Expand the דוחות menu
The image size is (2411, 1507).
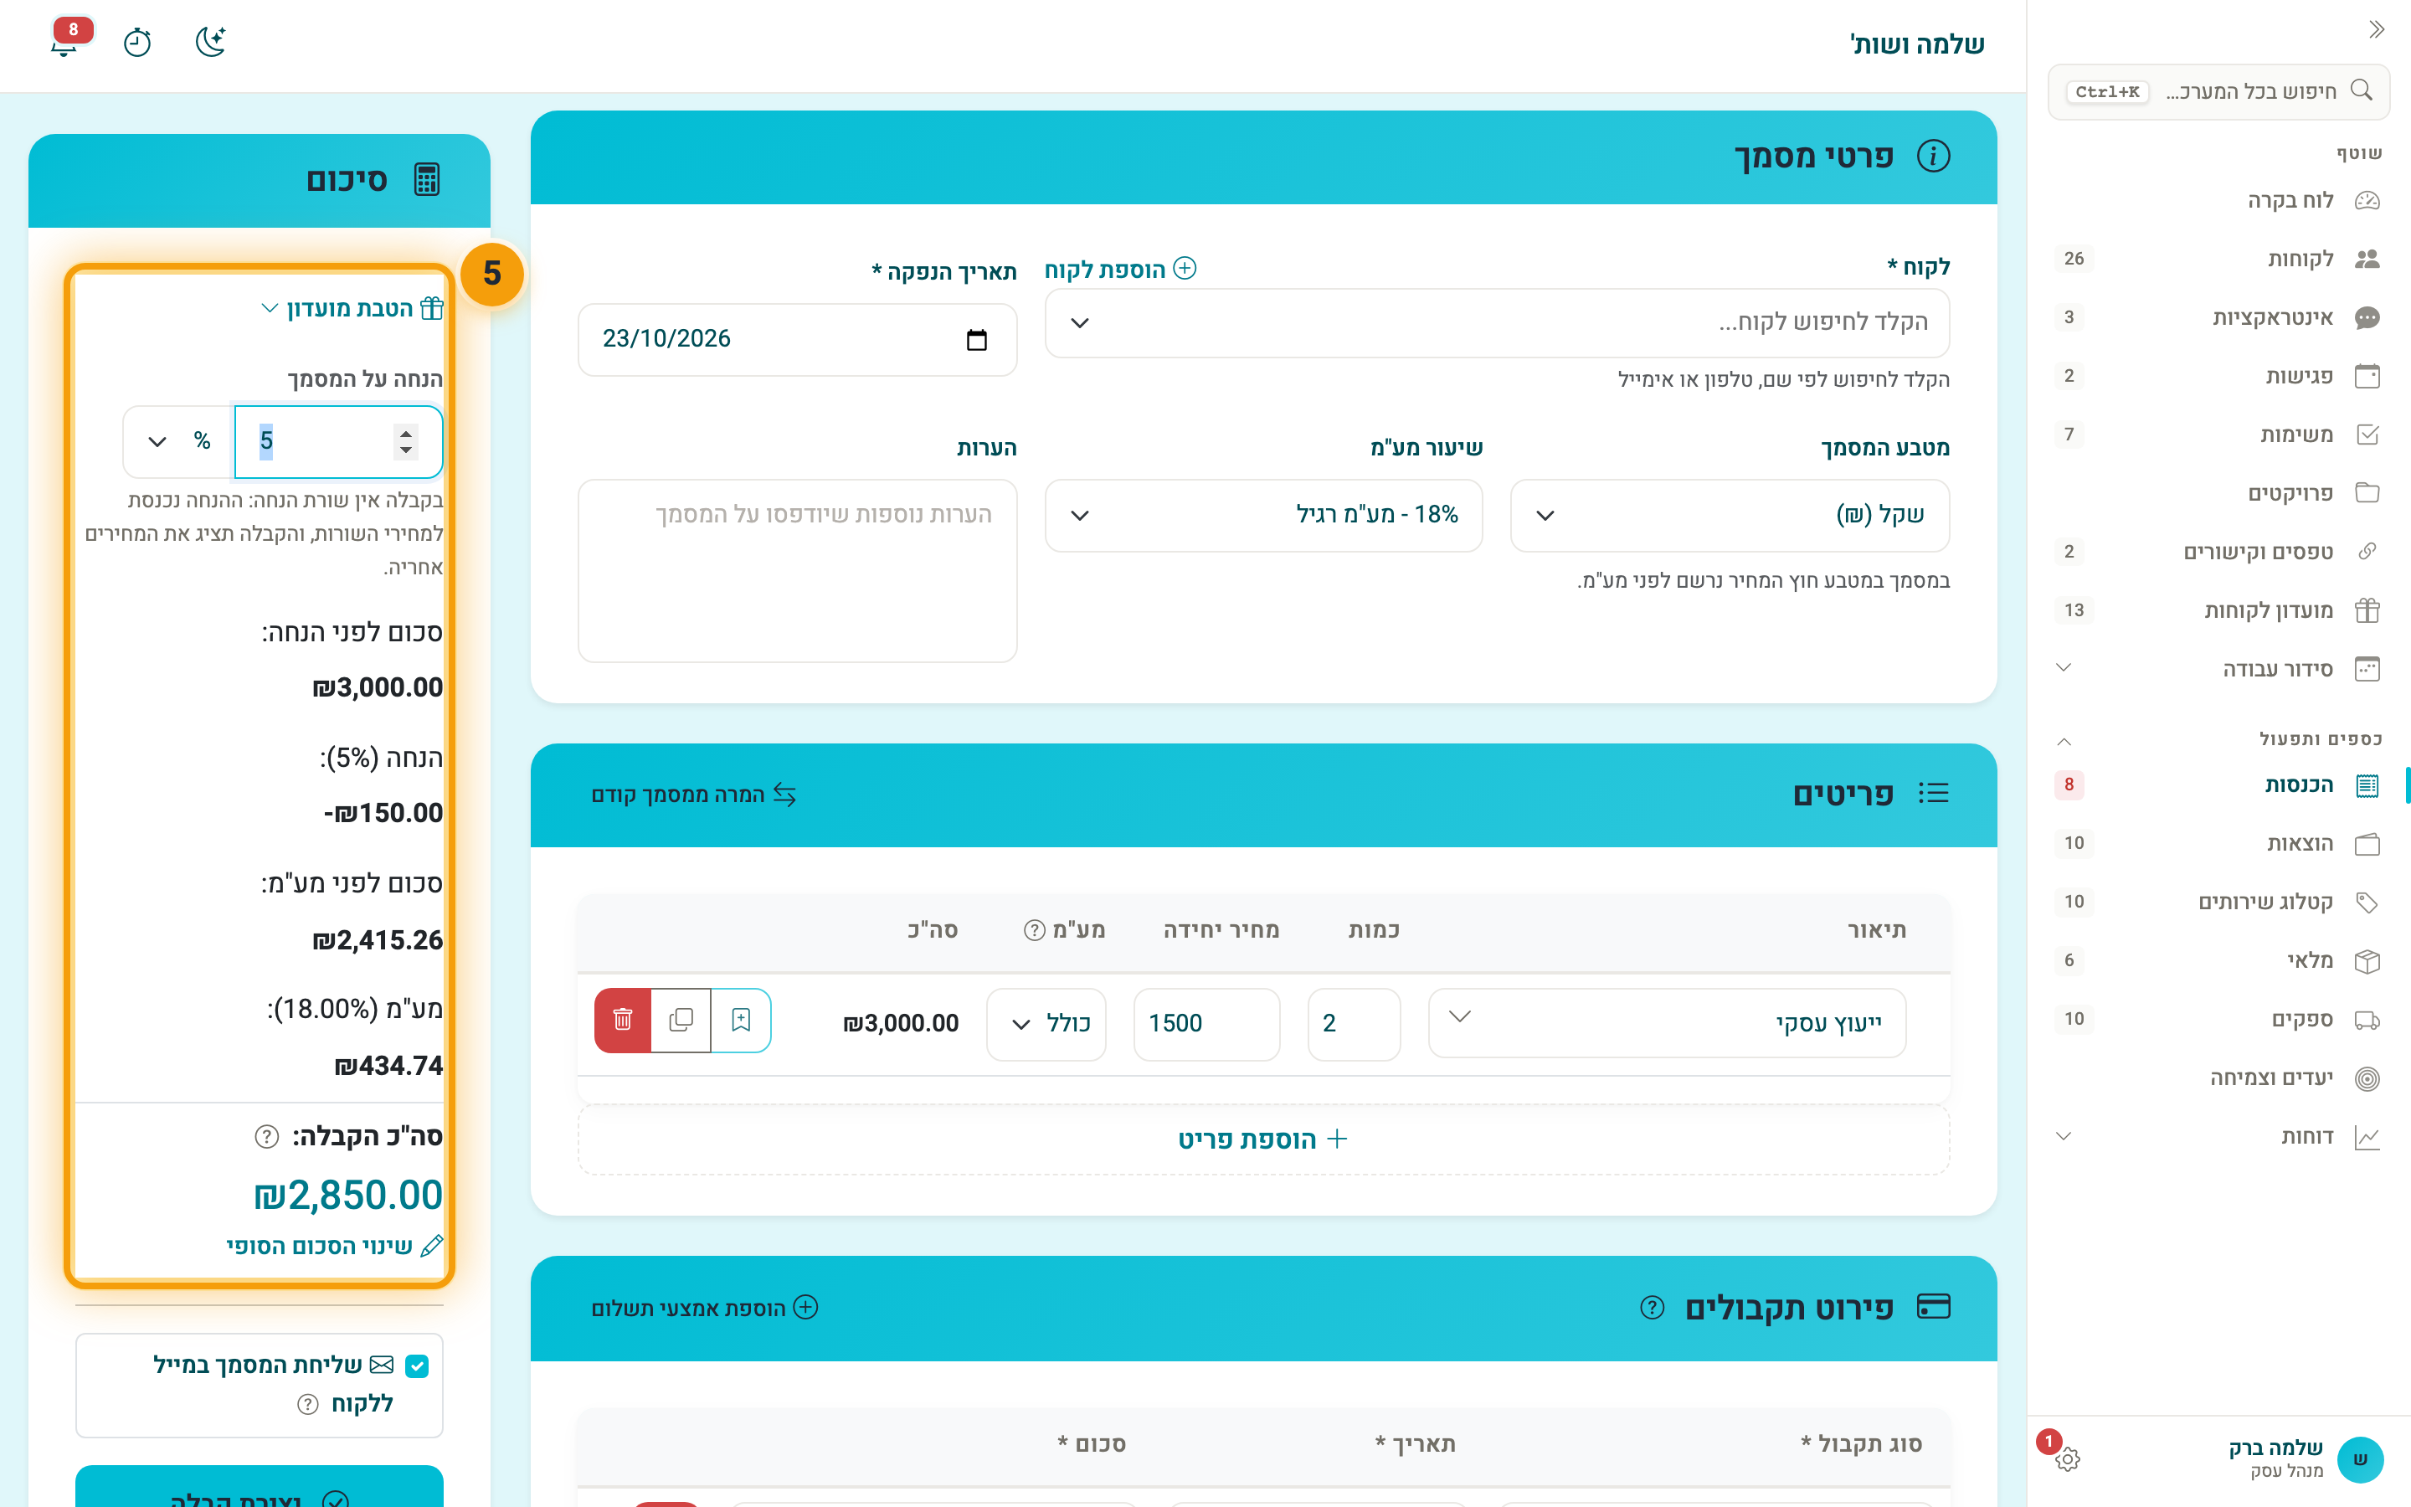coord(2218,1137)
